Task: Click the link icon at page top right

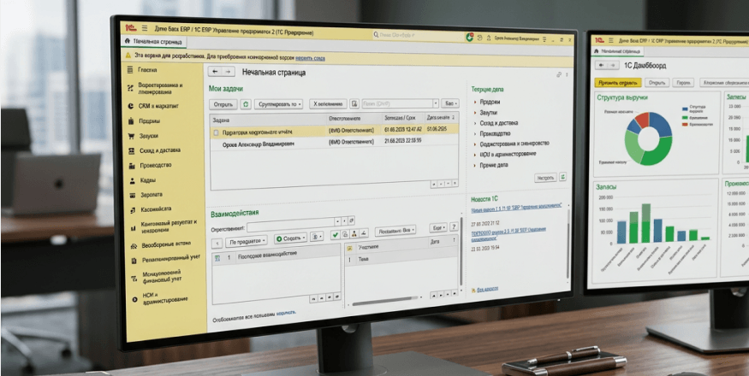Action: 559,74
